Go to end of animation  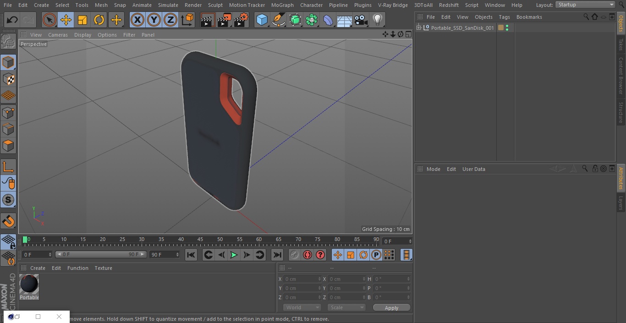277,255
